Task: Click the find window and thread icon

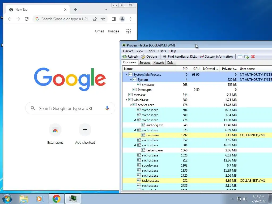Action: click(246, 57)
